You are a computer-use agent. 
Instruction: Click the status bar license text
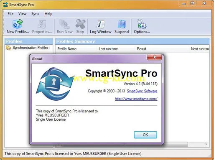tap(73, 154)
